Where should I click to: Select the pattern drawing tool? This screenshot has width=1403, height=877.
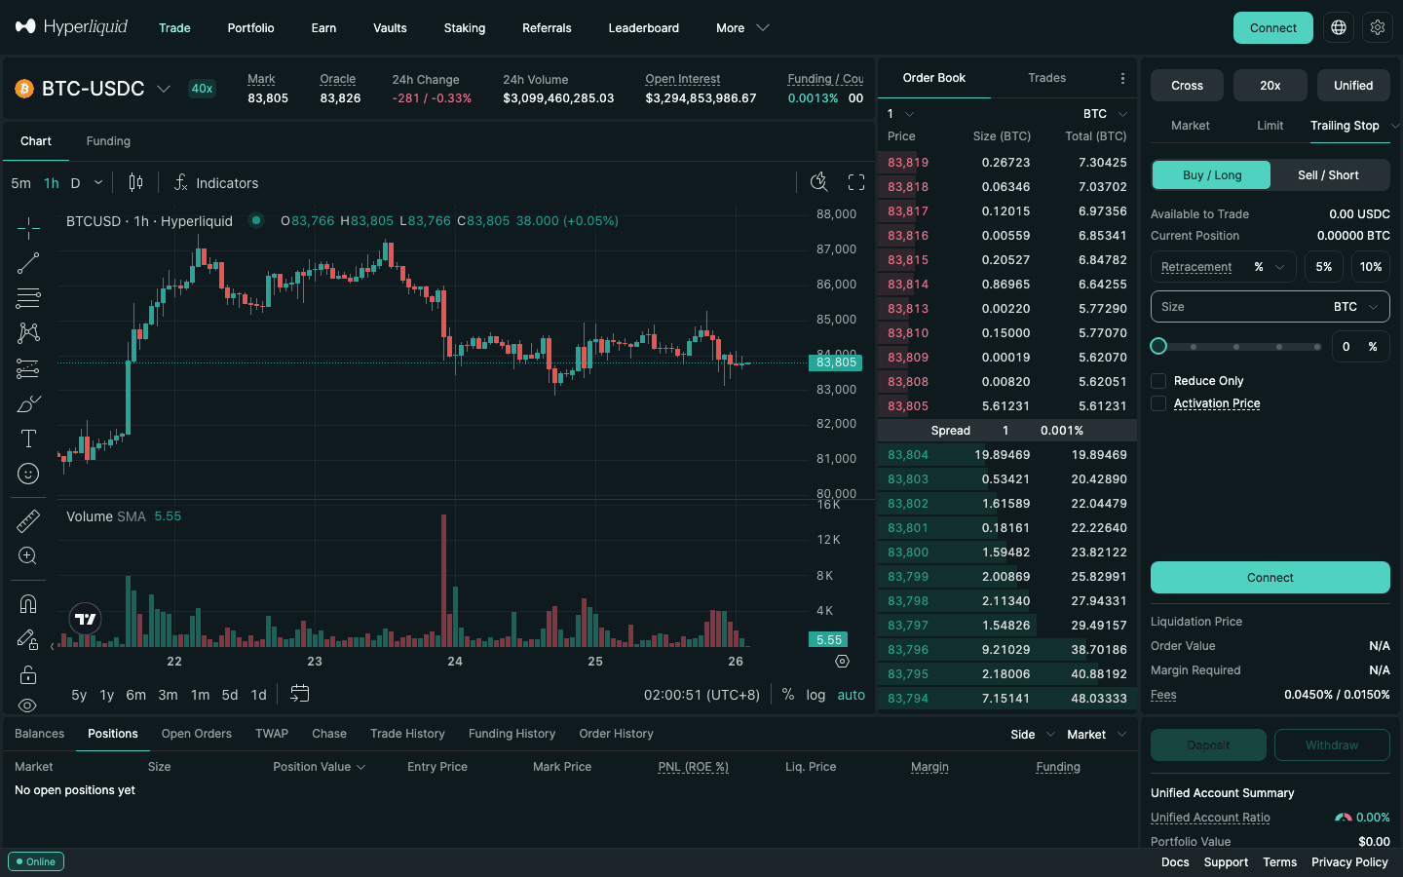[28, 333]
